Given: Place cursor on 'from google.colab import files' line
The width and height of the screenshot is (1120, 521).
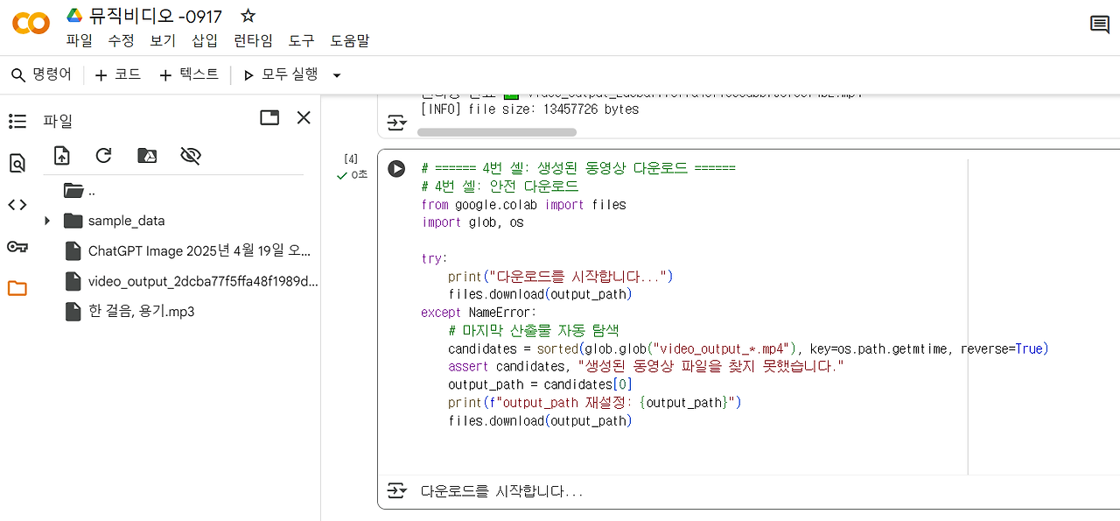Looking at the screenshot, I should (524, 204).
